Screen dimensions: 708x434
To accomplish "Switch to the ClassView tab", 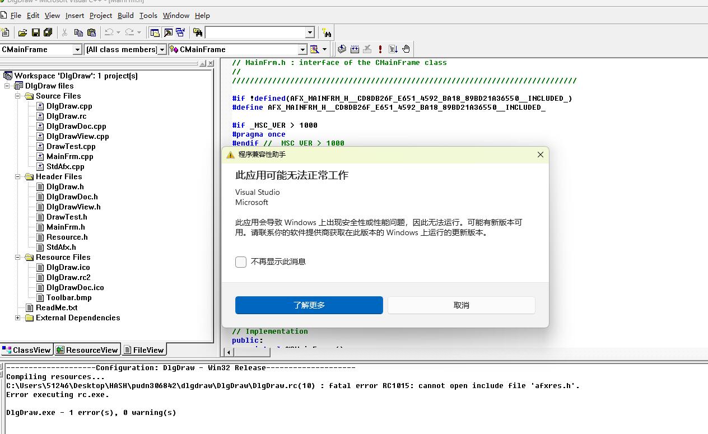I will coord(27,350).
